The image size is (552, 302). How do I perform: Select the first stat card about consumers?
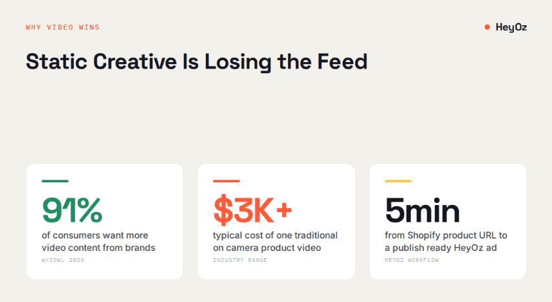pyautogui.click(x=105, y=221)
